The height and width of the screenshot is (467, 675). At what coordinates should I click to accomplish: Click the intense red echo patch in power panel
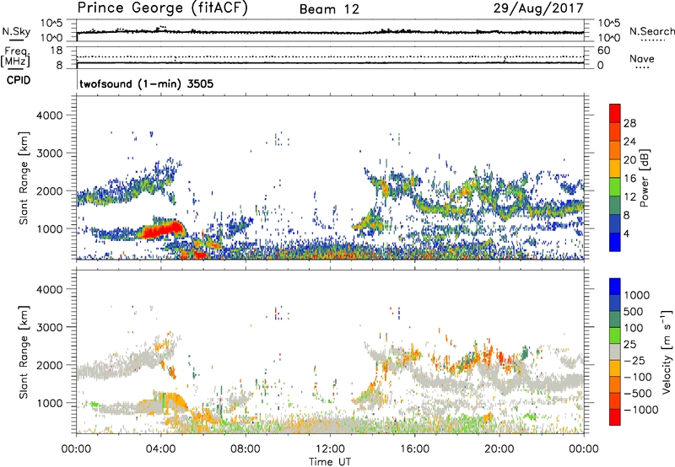(164, 230)
